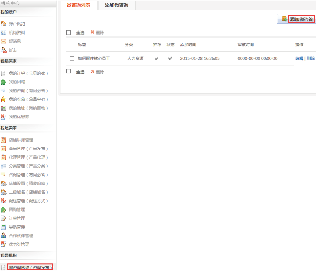This screenshot has width=316, height=272.
Task: Click the speech bubble icon for 我的咨询
Action: point(4,90)
